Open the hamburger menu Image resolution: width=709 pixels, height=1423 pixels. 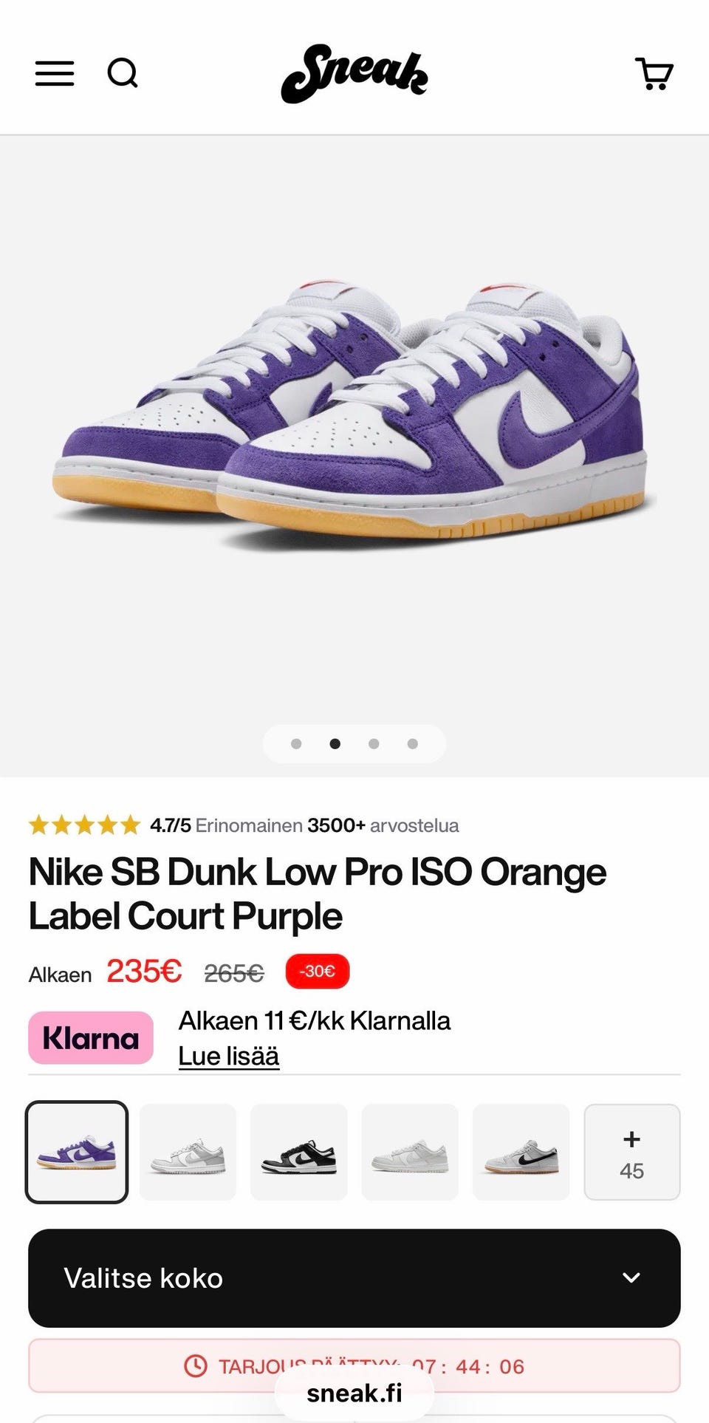tap(55, 73)
